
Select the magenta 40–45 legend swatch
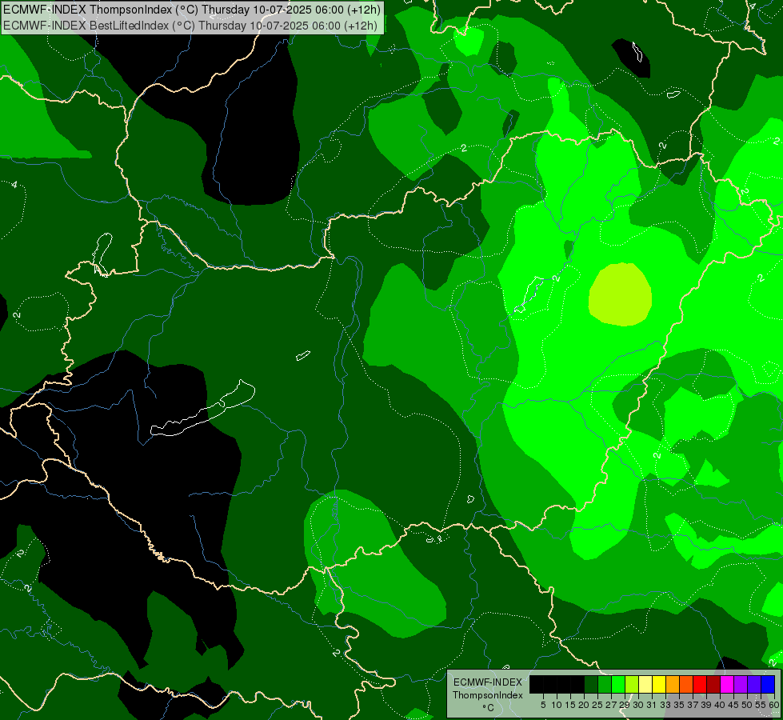[728, 684]
